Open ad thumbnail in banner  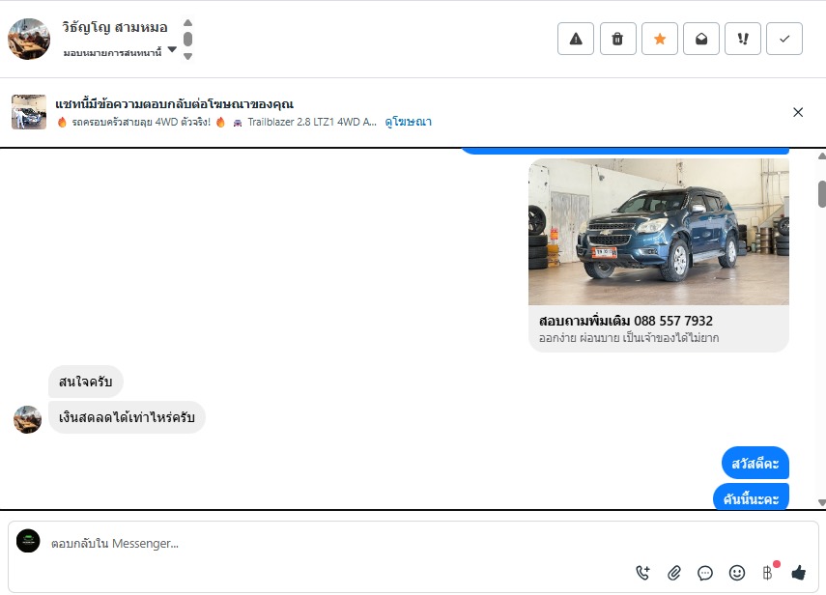29,112
